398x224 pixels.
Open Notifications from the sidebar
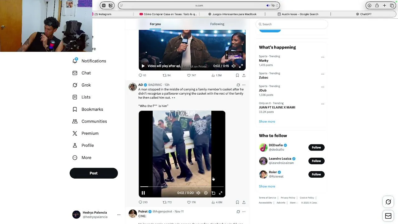[89, 61]
